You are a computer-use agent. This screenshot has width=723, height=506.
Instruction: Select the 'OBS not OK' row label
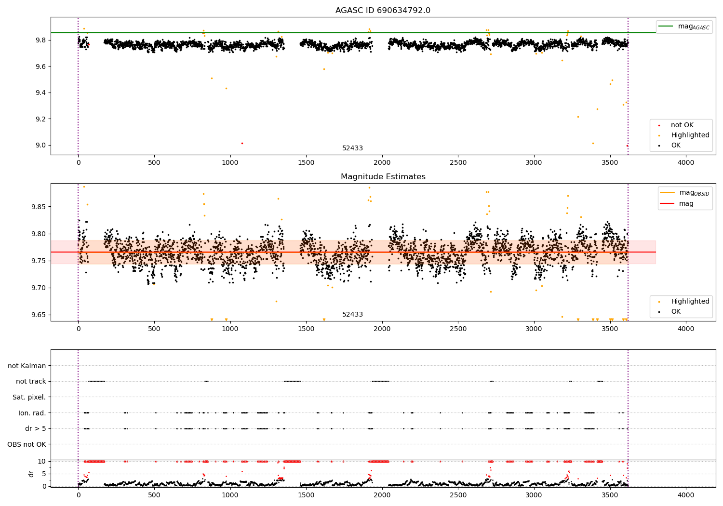coord(27,444)
